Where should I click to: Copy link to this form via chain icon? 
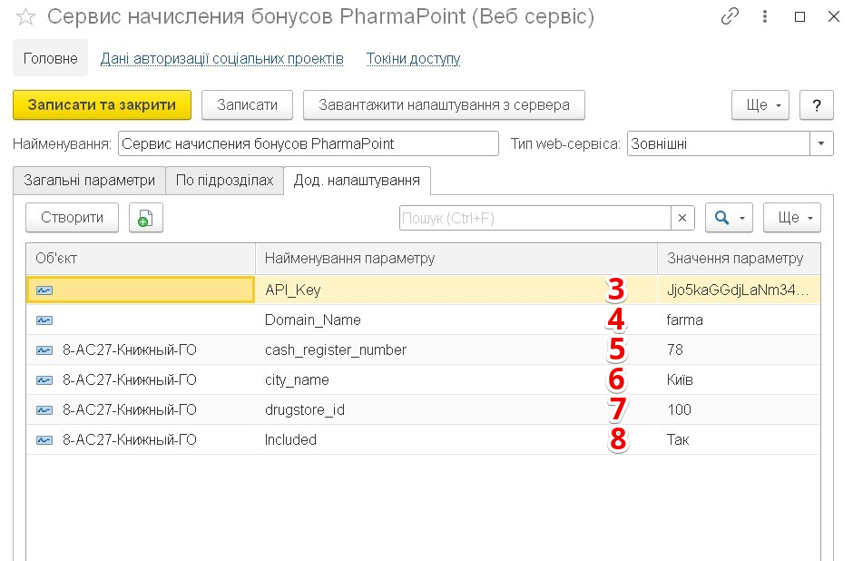tap(730, 17)
